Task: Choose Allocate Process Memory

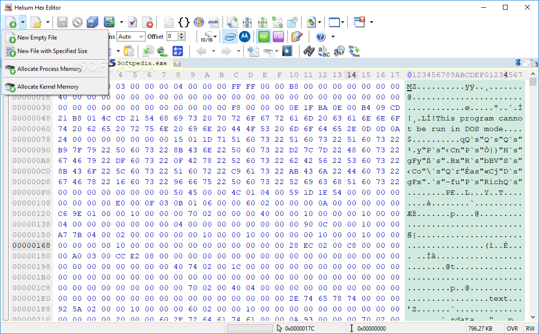Action: (54, 69)
